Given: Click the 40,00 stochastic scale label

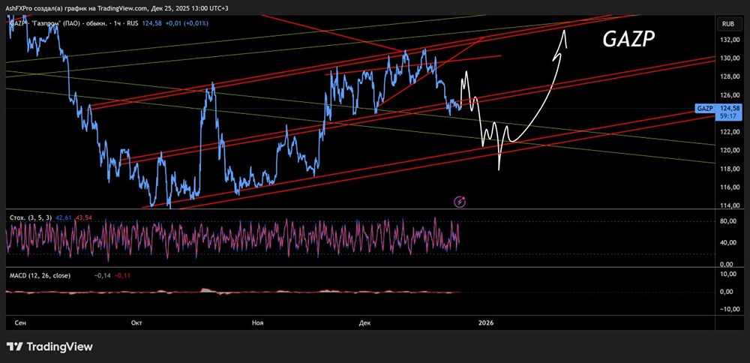Looking at the screenshot, I should coord(729,242).
